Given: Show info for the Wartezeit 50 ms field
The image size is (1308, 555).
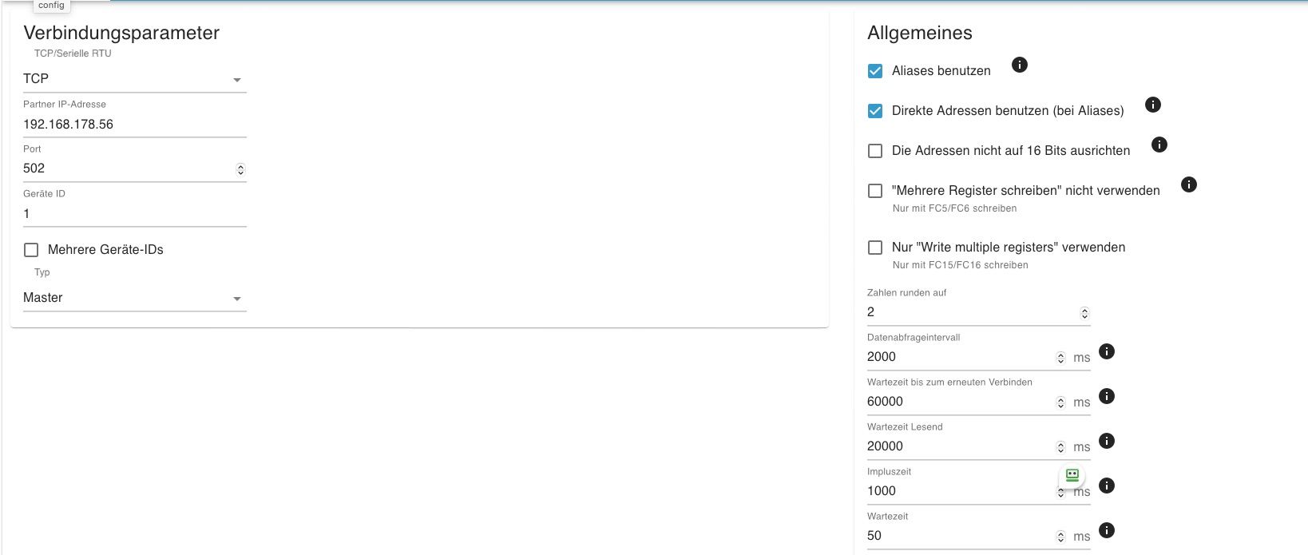Looking at the screenshot, I should point(1107,530).
